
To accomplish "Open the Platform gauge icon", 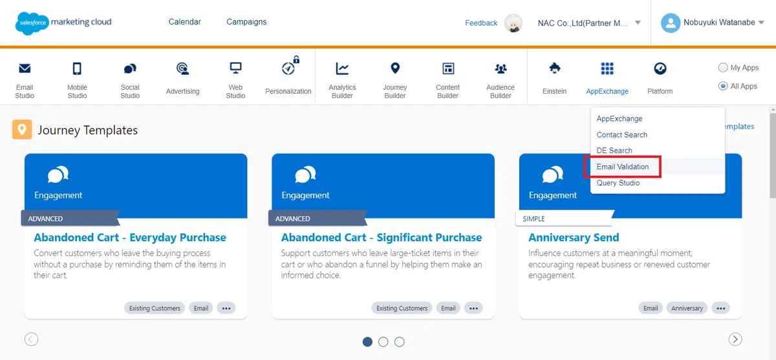I will coord(660,69).
